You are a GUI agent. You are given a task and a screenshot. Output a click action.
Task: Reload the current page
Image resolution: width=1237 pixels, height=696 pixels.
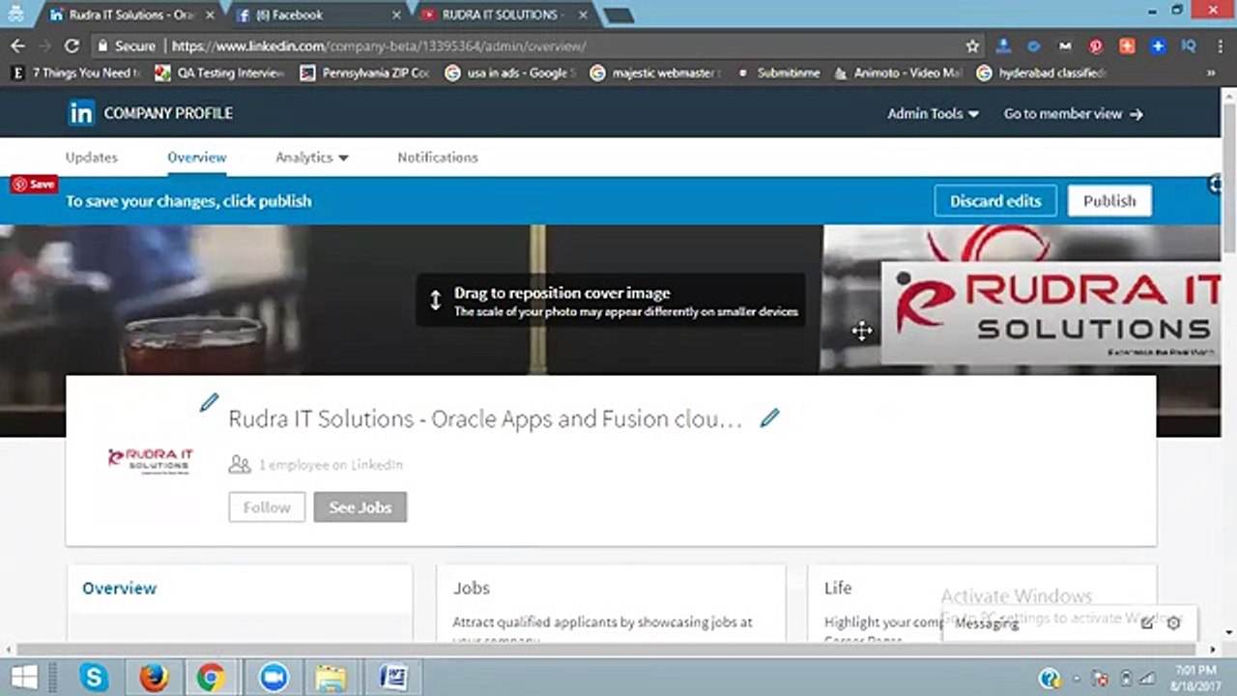[x=72, y=45]
